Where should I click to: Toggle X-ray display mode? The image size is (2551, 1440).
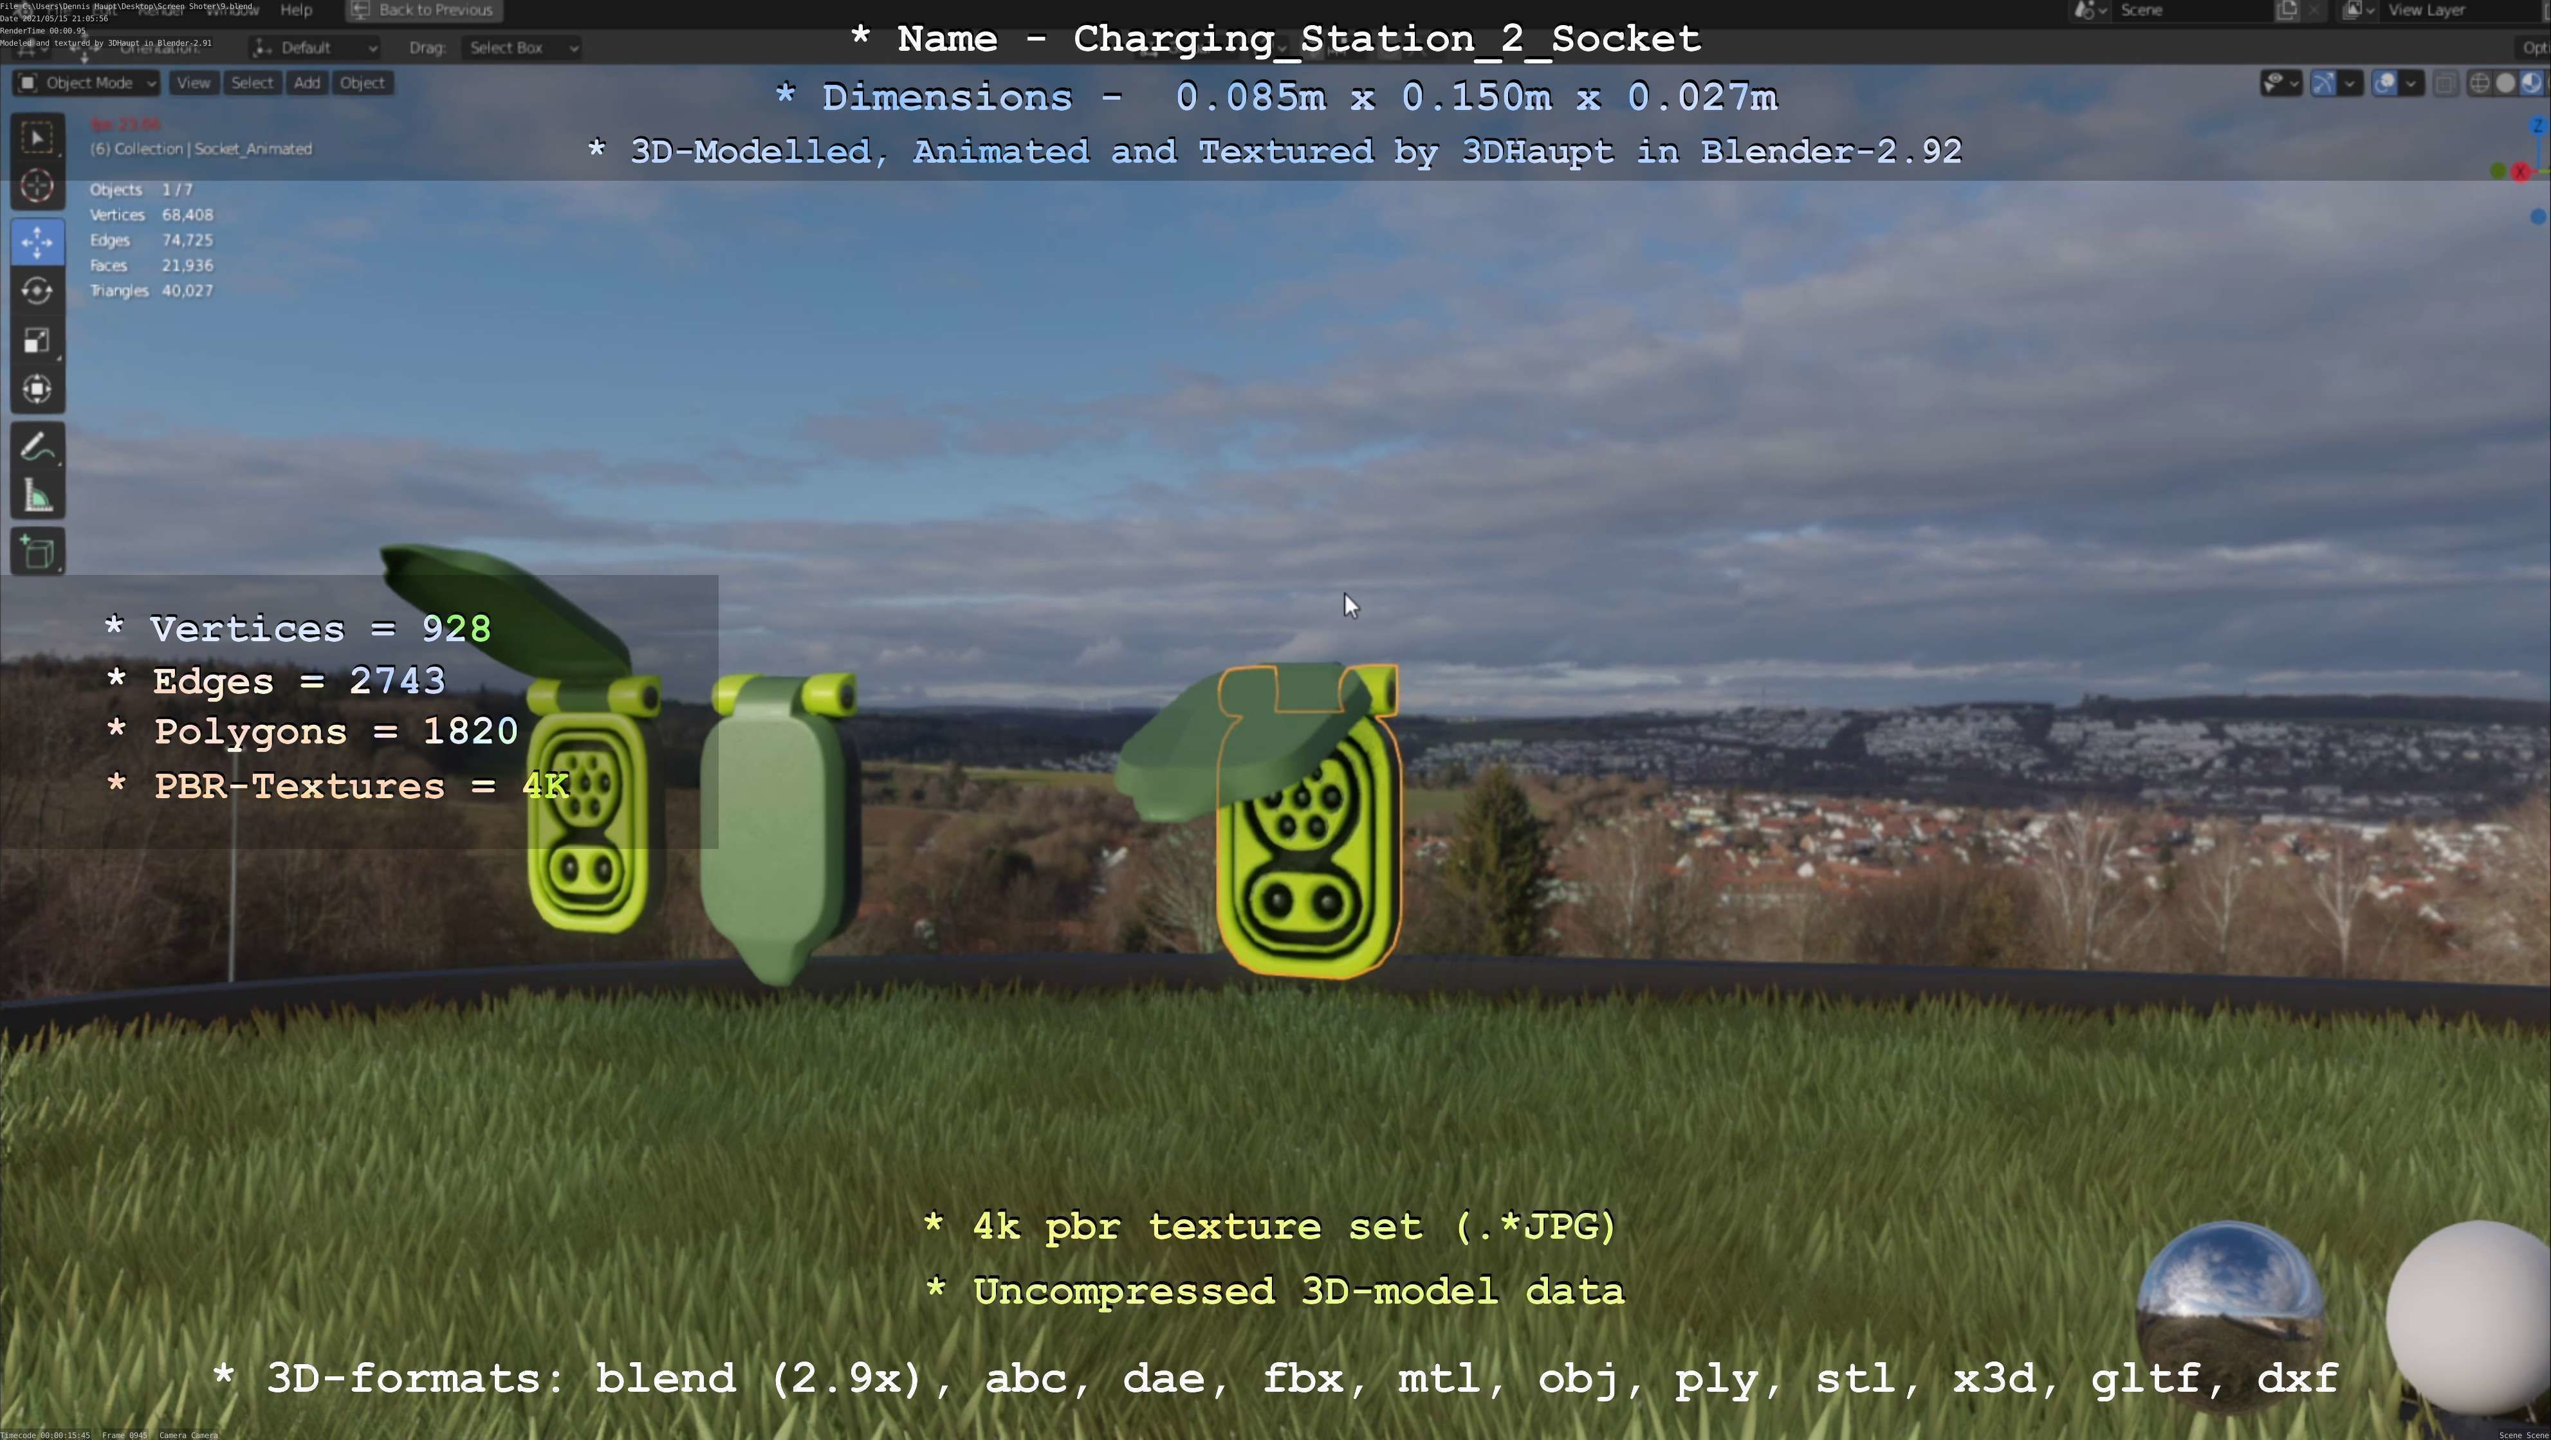coord(2445,83)
